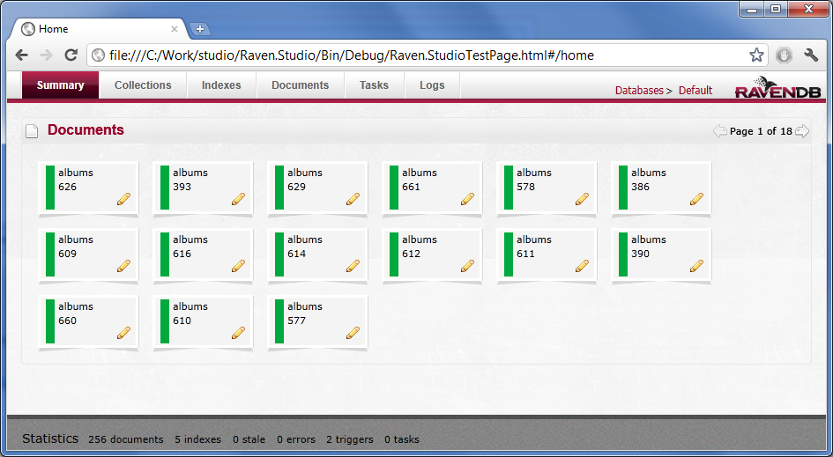Click '0 errors' statistic
The width and height of the screenshot is (833, 457).
coord(296,439)
